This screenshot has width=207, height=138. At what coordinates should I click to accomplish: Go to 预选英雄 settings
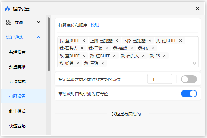click(x=18, y=67)
